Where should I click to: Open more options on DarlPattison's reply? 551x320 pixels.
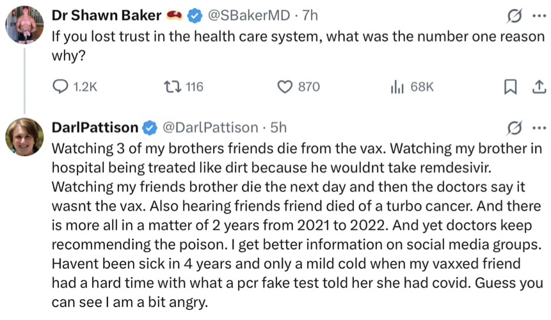tap(538, 127)
